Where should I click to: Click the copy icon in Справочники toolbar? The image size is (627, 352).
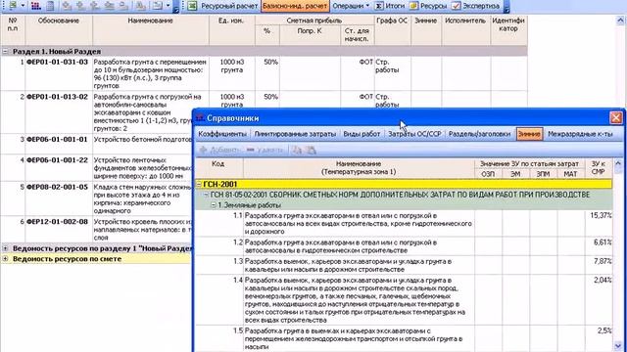[x=297, y=150]
